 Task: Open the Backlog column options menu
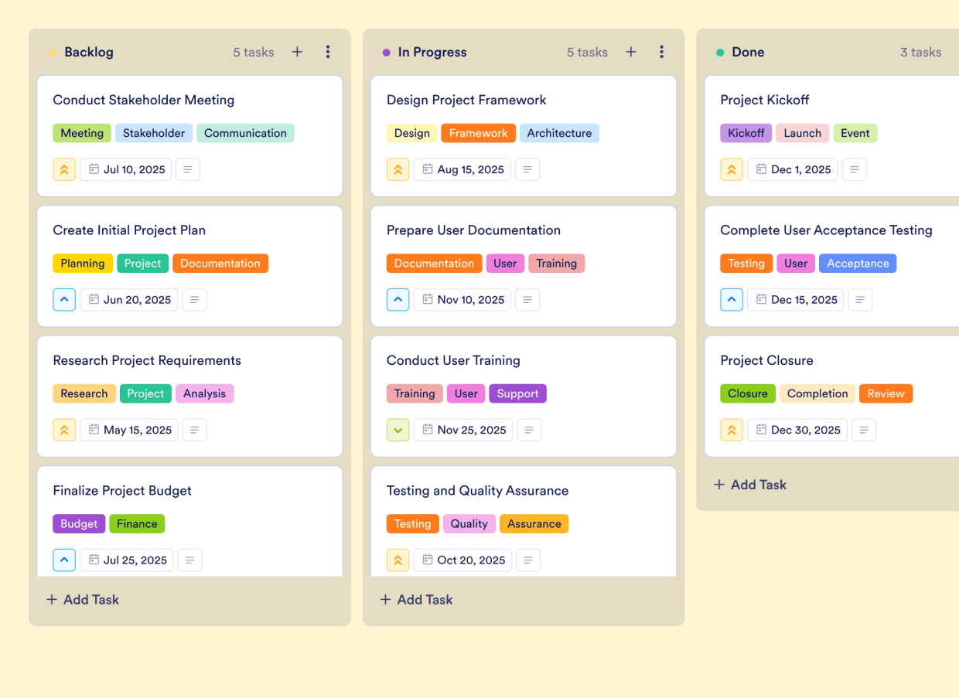pyautogui.click(x=328, y=52)
